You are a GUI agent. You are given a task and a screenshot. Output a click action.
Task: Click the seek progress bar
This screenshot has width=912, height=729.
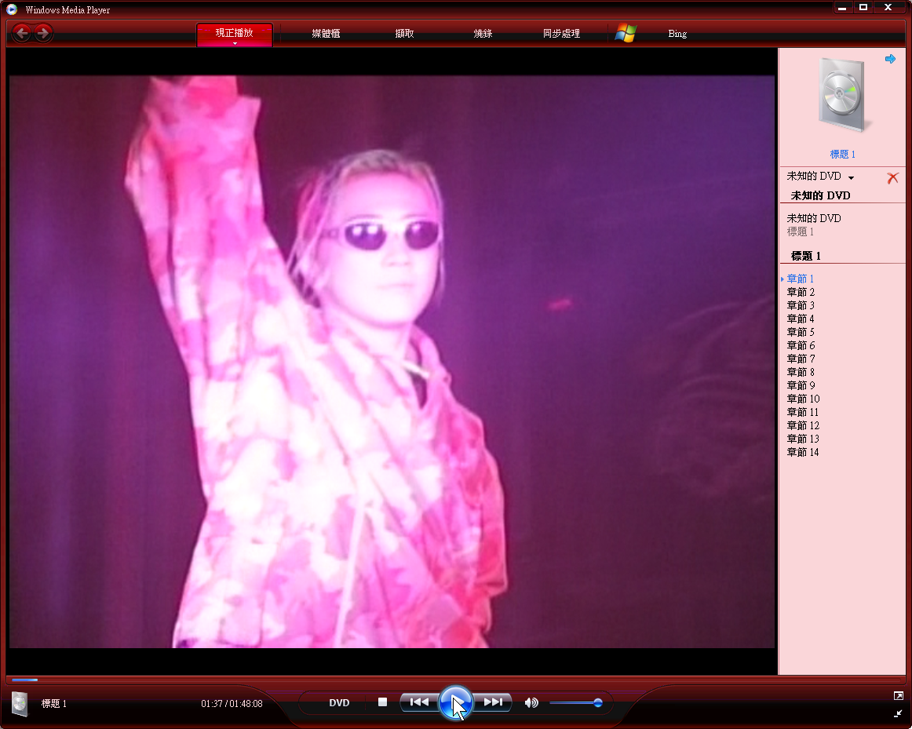point(455,679)
